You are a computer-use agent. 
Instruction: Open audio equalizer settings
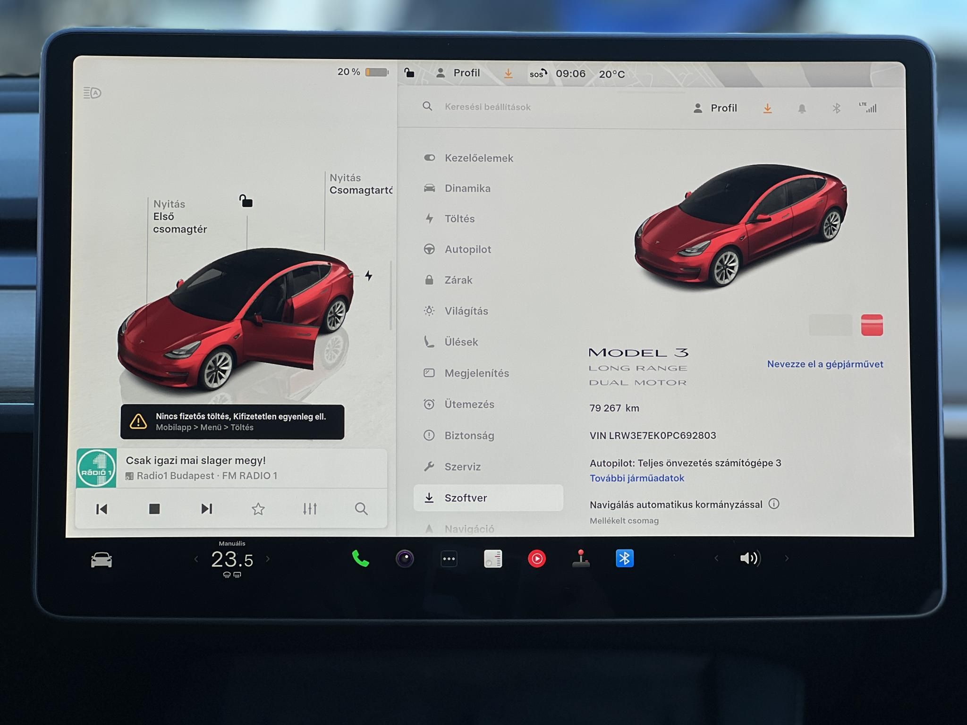click(x=310, y=509)
